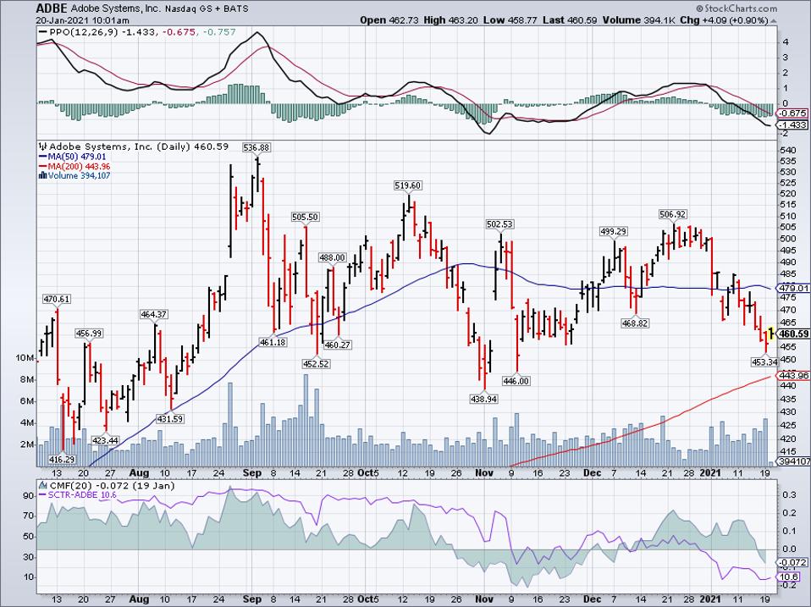Click the 443.96 MA(200) axis value tag
811x607 pixels.
pyautogui.click(x=794, y=376)
